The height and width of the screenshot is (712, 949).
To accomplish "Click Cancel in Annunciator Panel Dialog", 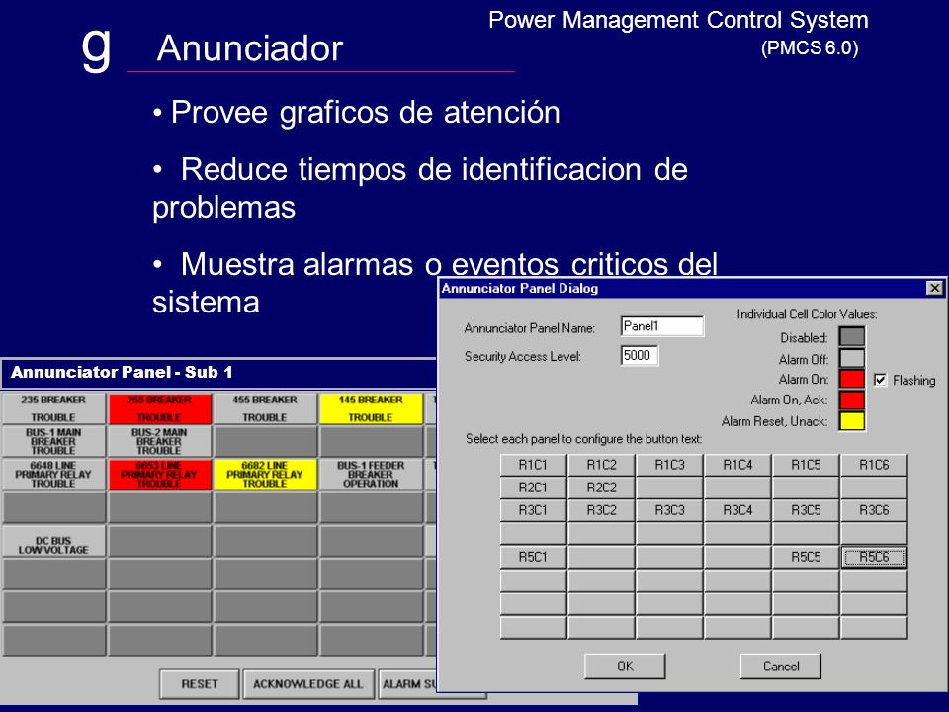I will [x=781, y=666].
